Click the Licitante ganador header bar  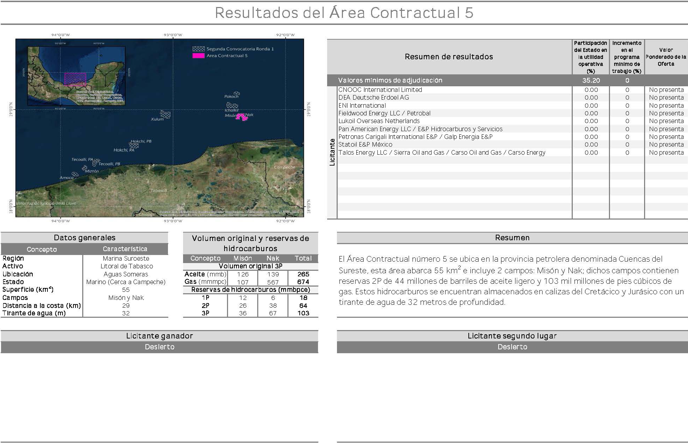click(x=159, y=336)
